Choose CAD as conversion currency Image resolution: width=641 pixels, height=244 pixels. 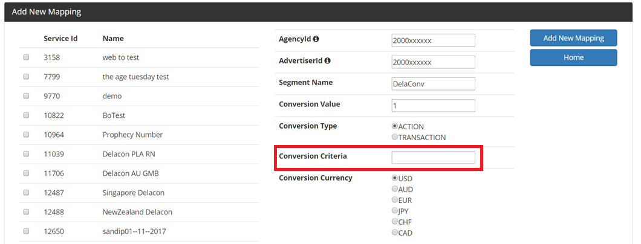(394, 233)
